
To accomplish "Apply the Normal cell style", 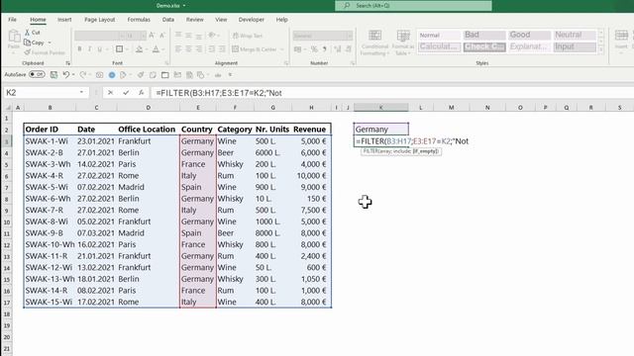I will 439,36.
